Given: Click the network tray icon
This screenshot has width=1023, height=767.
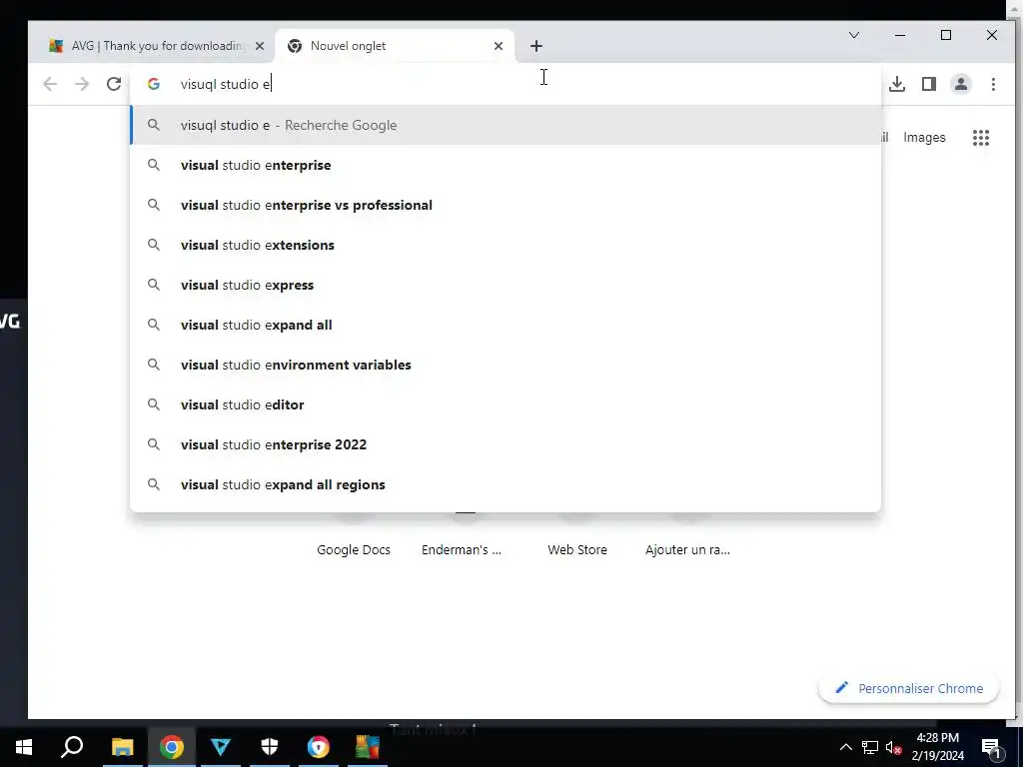Looking at the screenshot, I should pos(870,747).
